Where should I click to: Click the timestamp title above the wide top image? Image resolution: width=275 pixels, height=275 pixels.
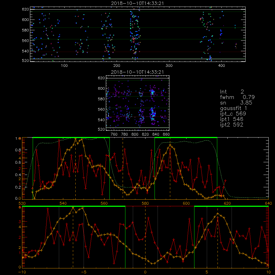(137, 3)
